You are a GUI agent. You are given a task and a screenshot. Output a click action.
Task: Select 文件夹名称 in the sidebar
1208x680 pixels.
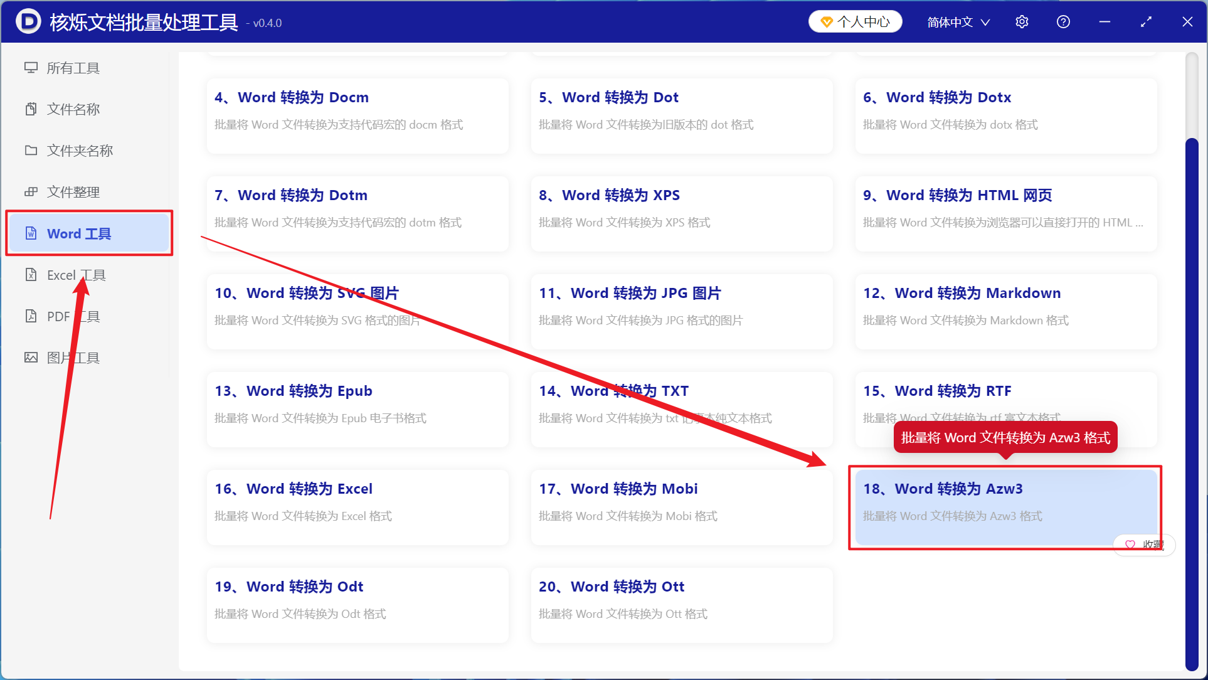(89, 151)
